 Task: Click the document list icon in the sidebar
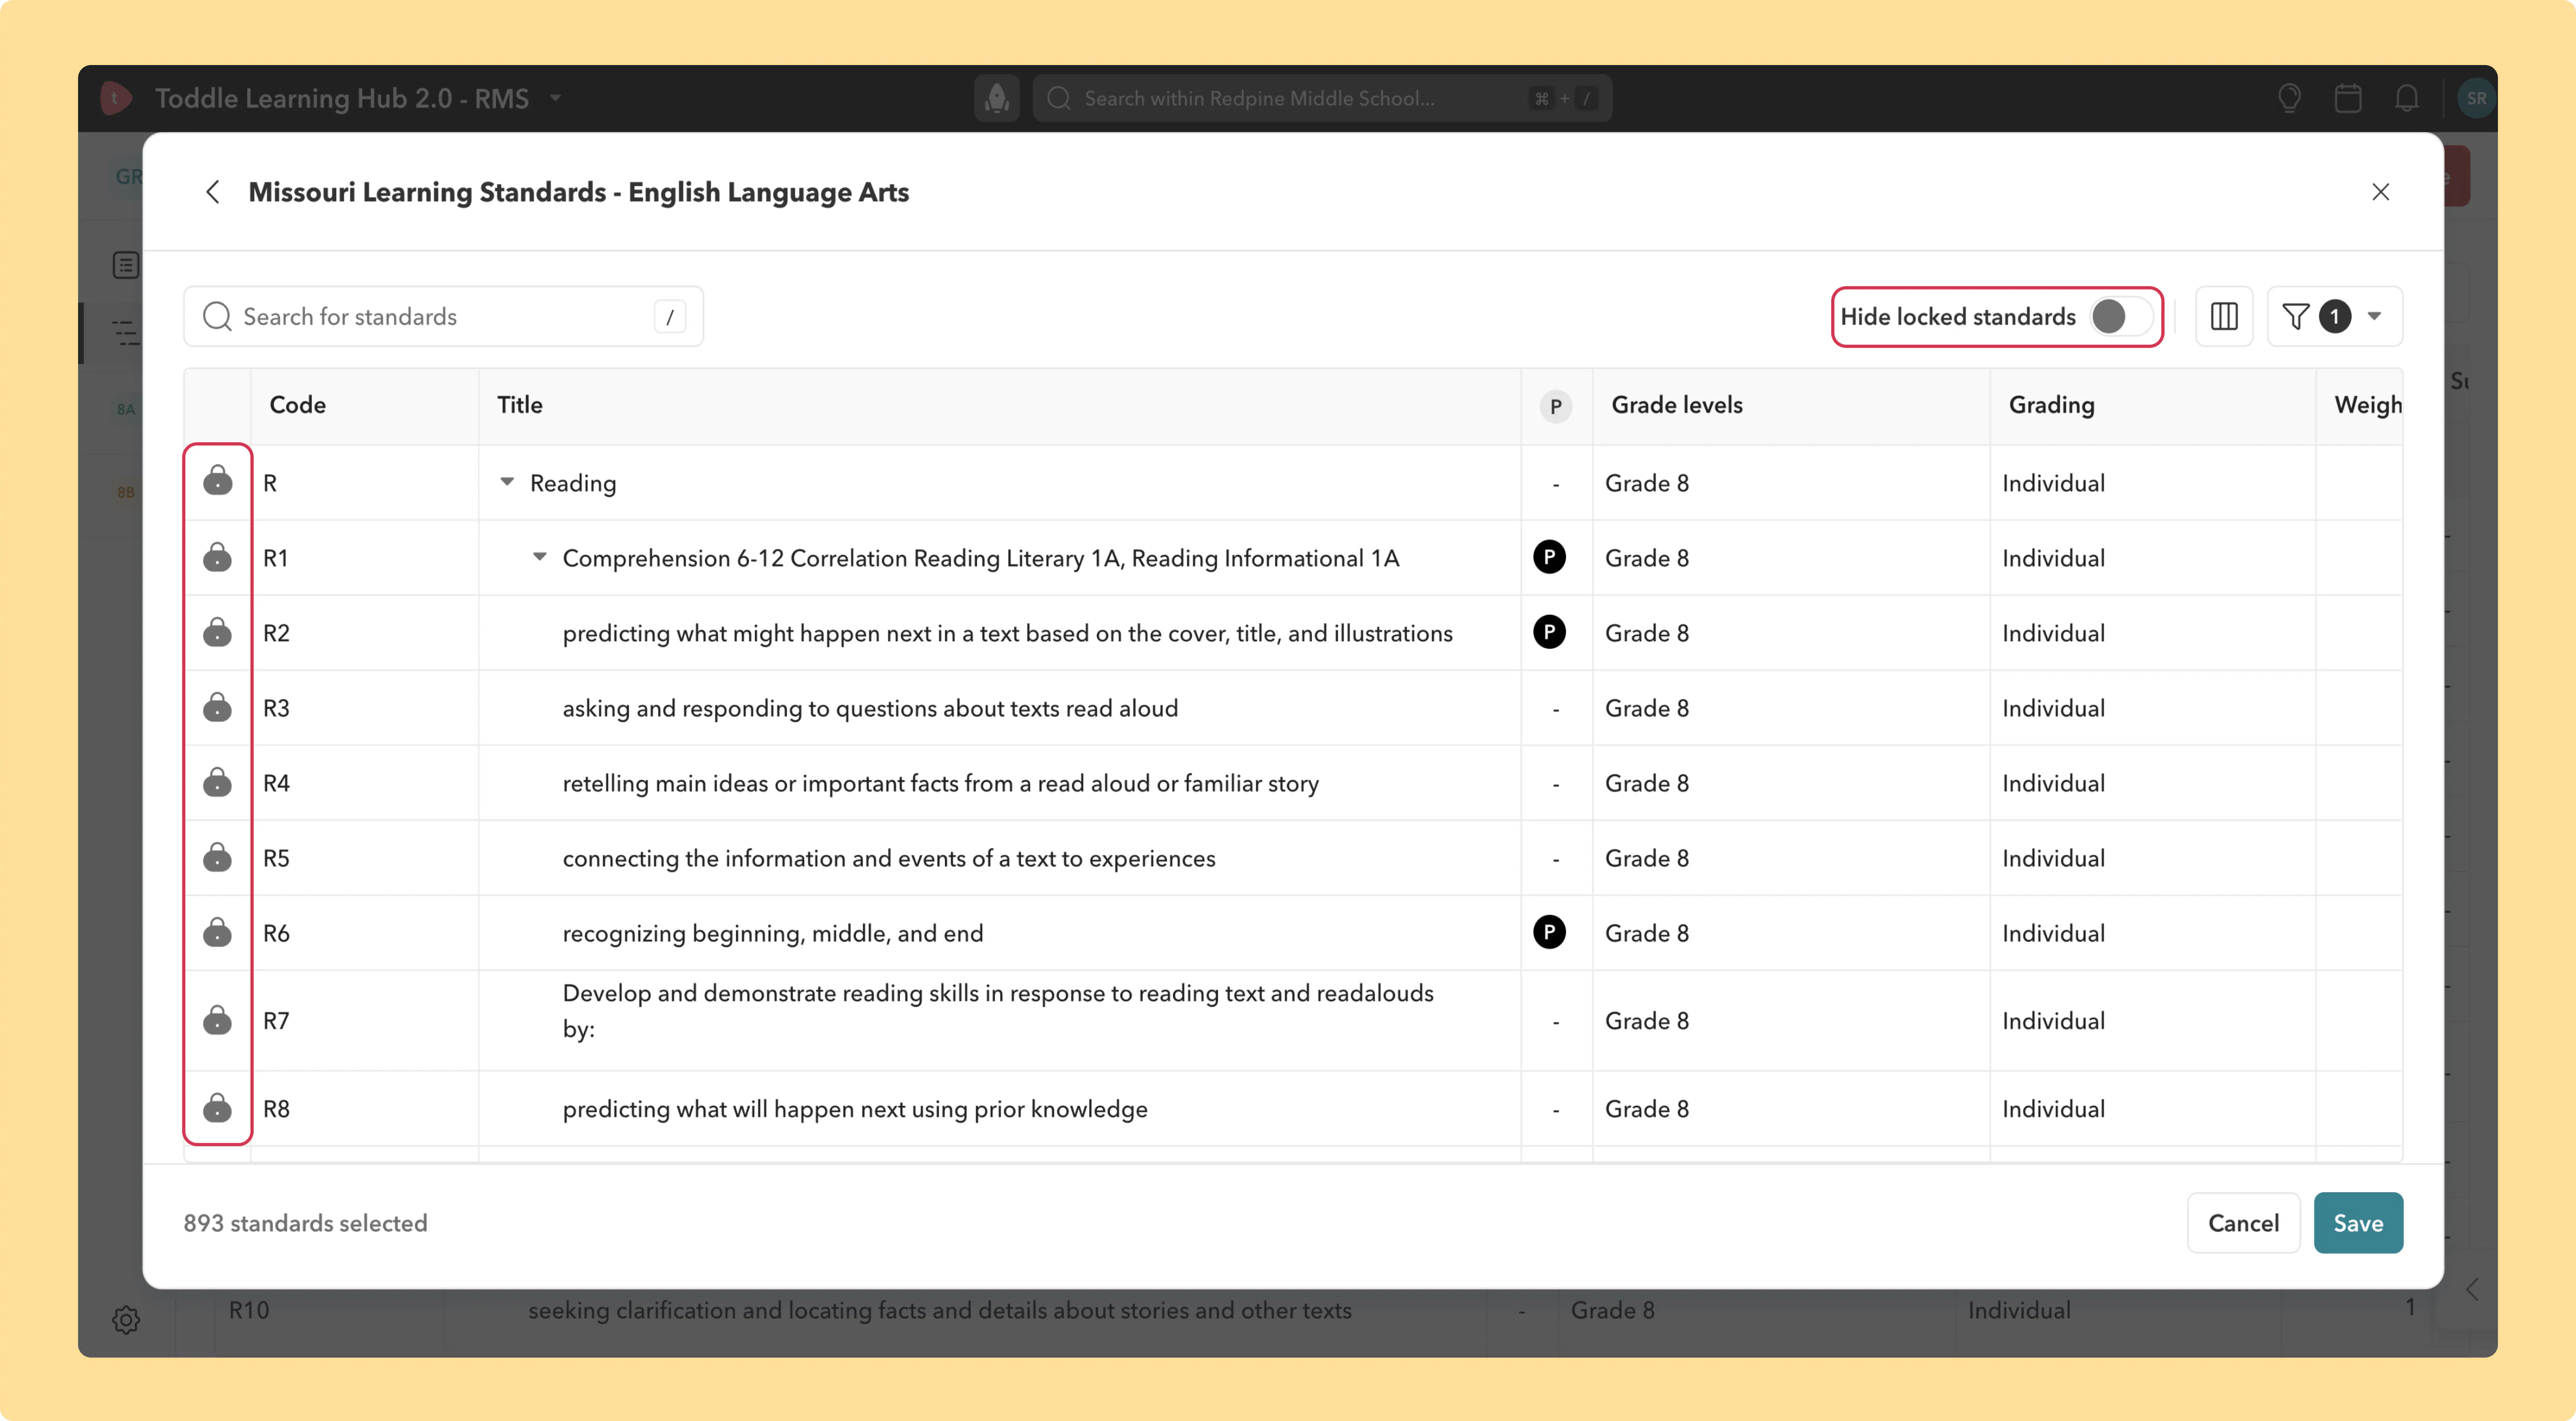[x=126, y=265]
